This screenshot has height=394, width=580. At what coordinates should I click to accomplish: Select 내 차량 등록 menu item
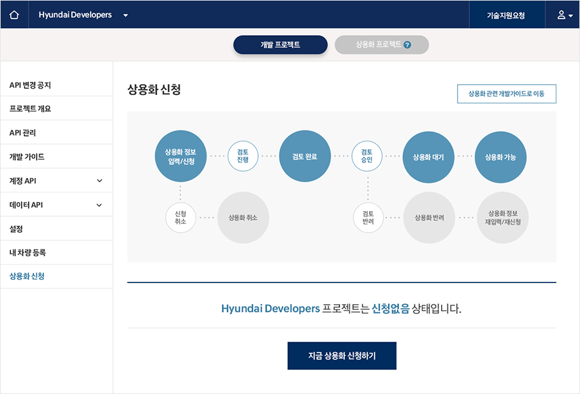coord(57,252)
